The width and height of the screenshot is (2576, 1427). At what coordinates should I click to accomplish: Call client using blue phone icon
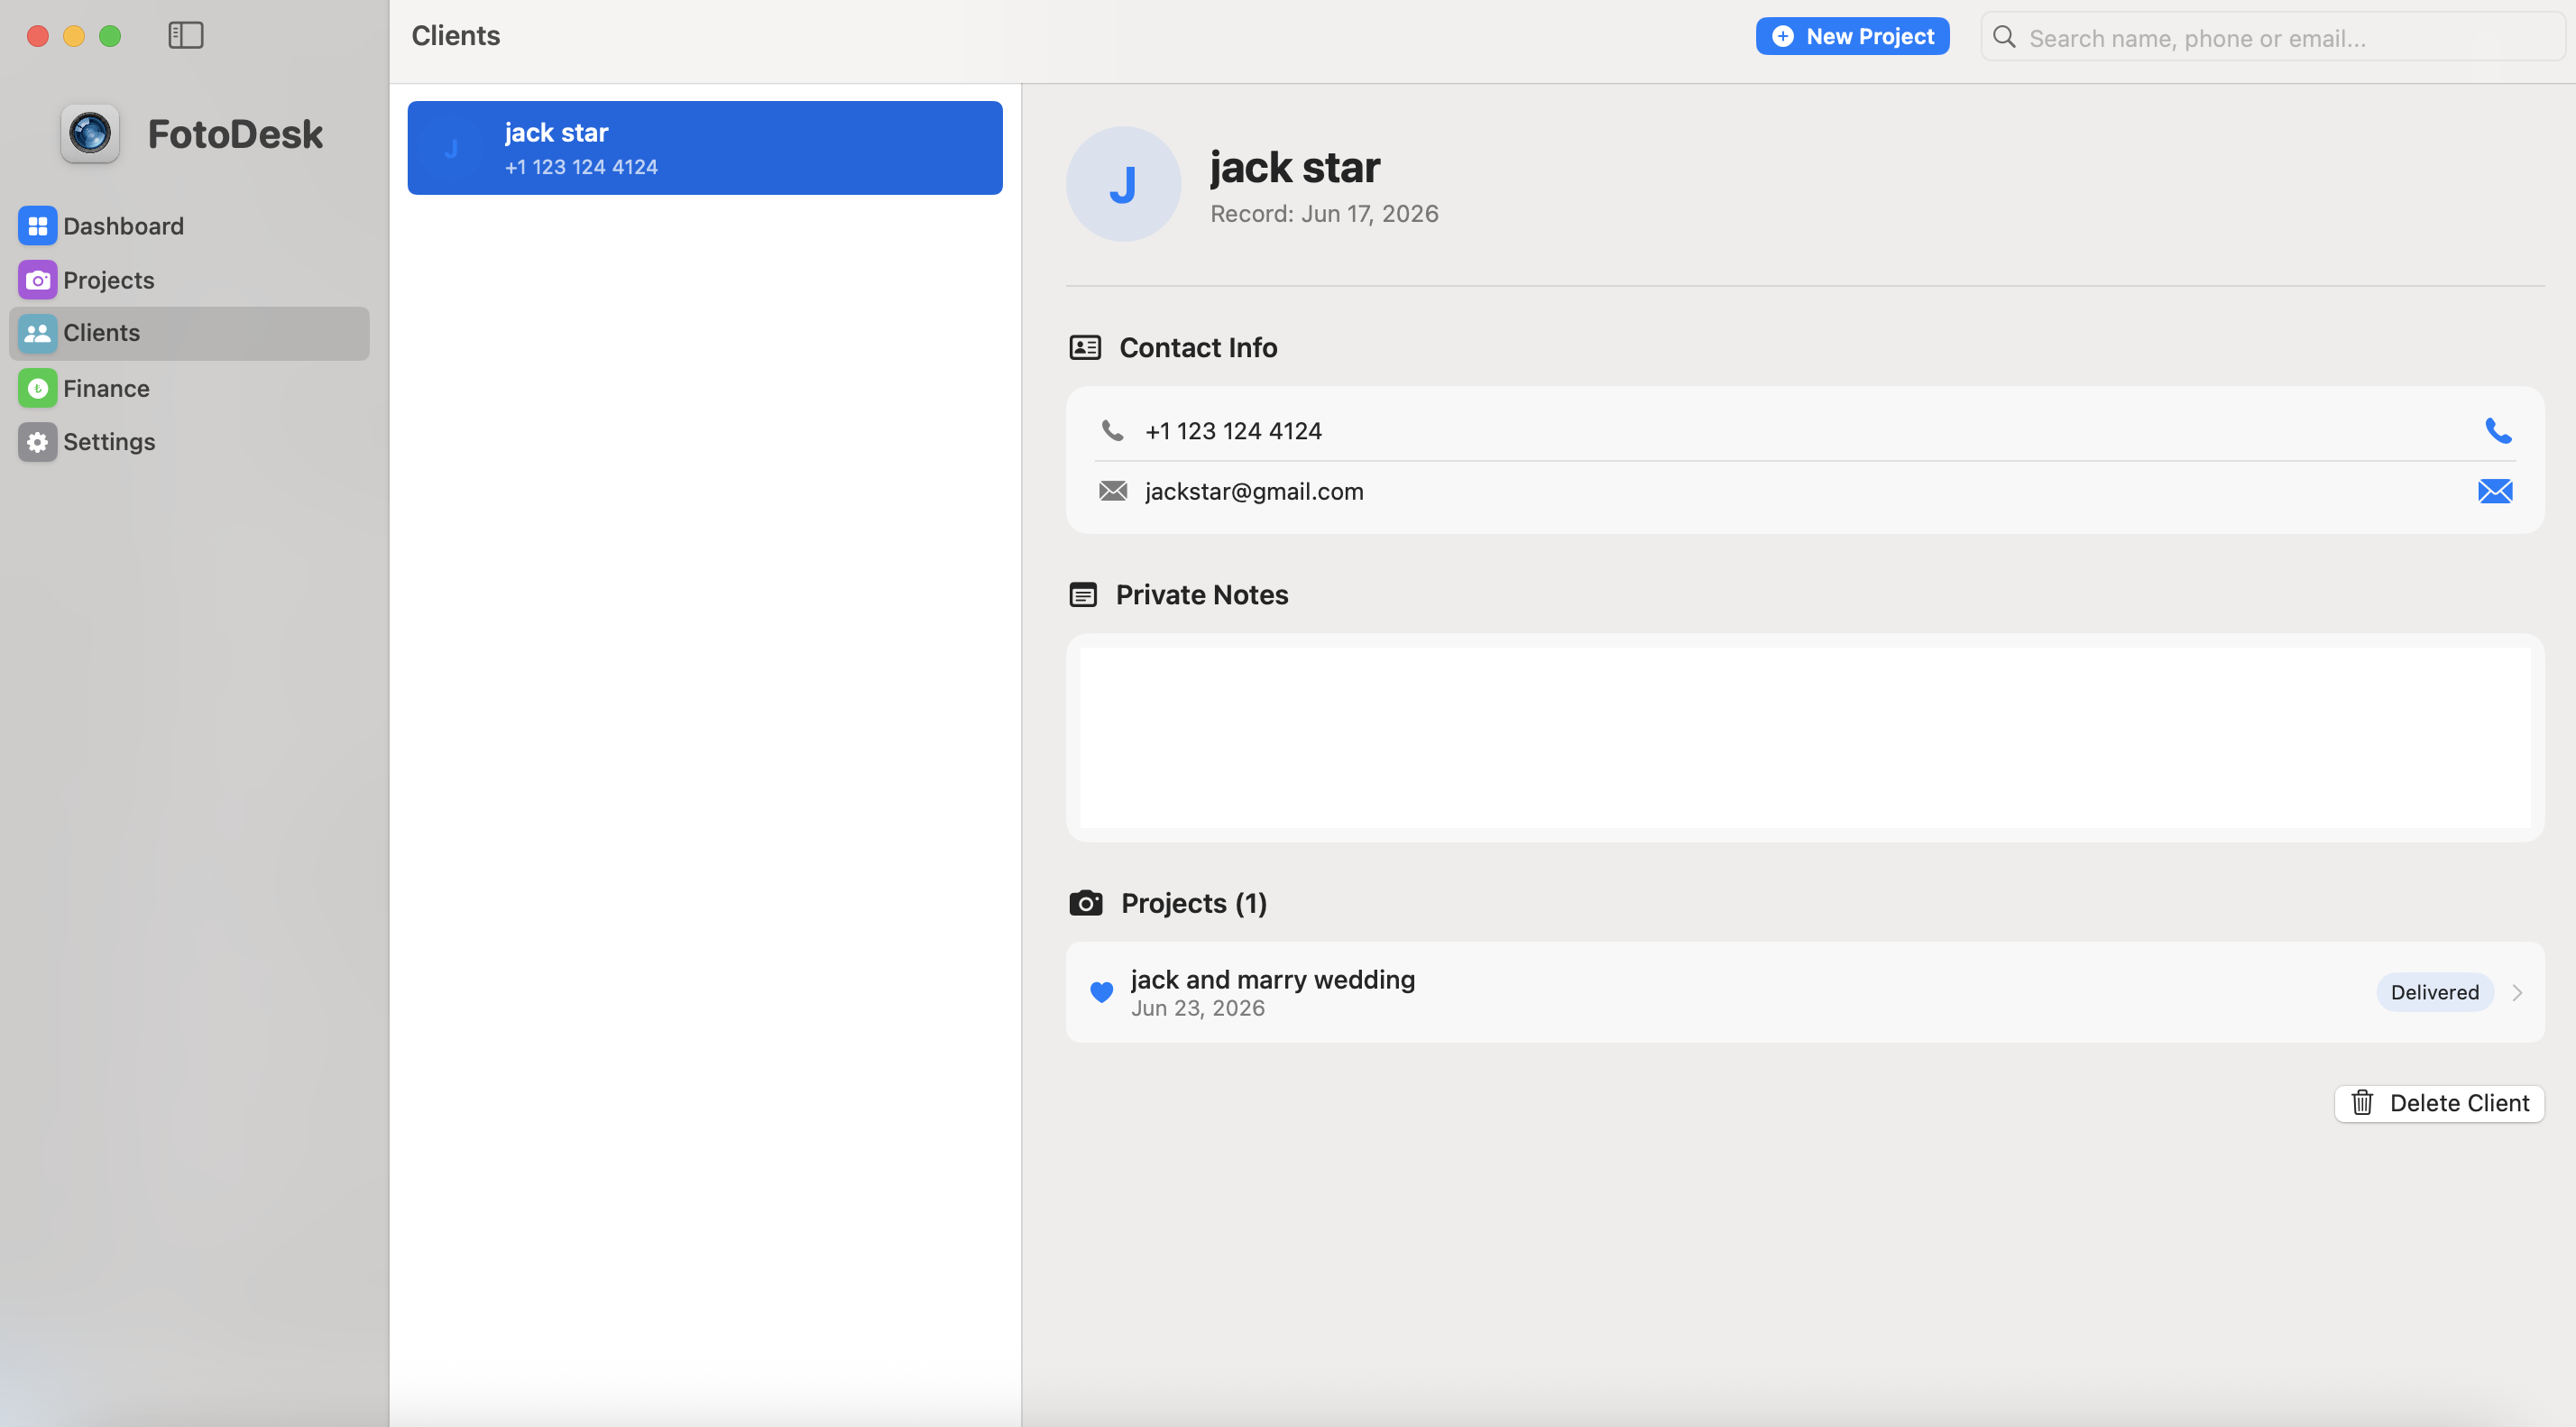[x=2498, y=431]
